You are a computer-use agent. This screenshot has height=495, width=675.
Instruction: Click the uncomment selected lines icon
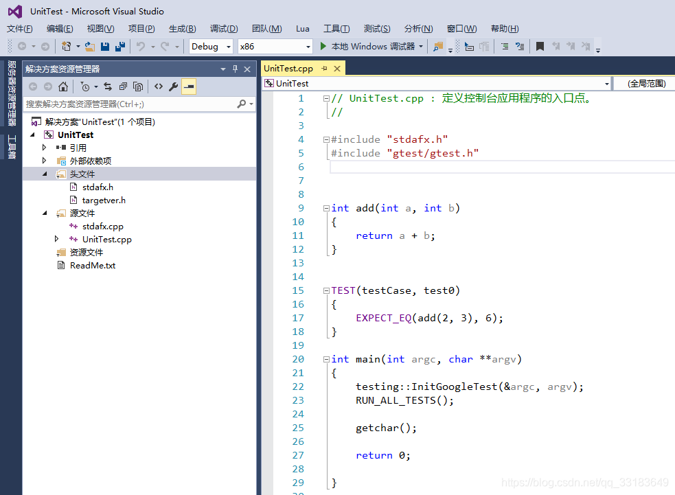click(x=520, y=46)
